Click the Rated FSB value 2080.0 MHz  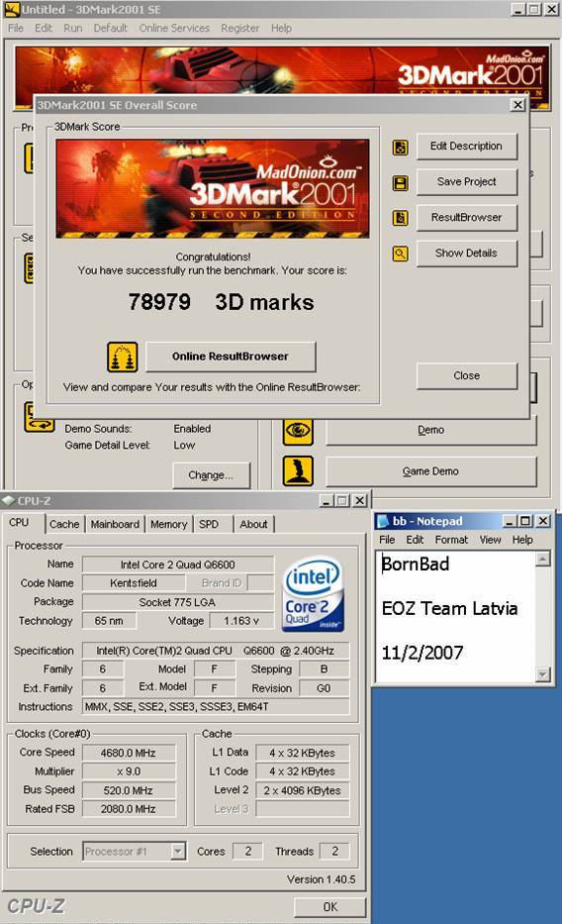129,809
